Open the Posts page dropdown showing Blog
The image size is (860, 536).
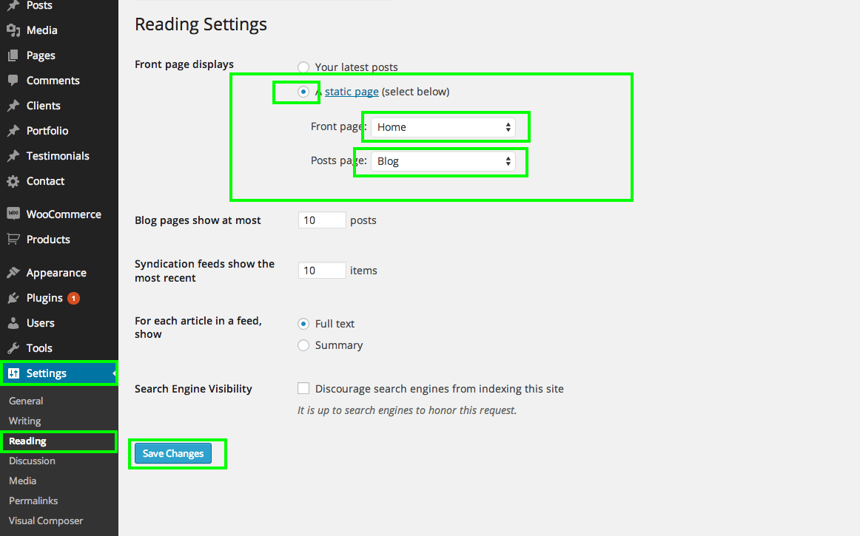click(x=443, y=161)
